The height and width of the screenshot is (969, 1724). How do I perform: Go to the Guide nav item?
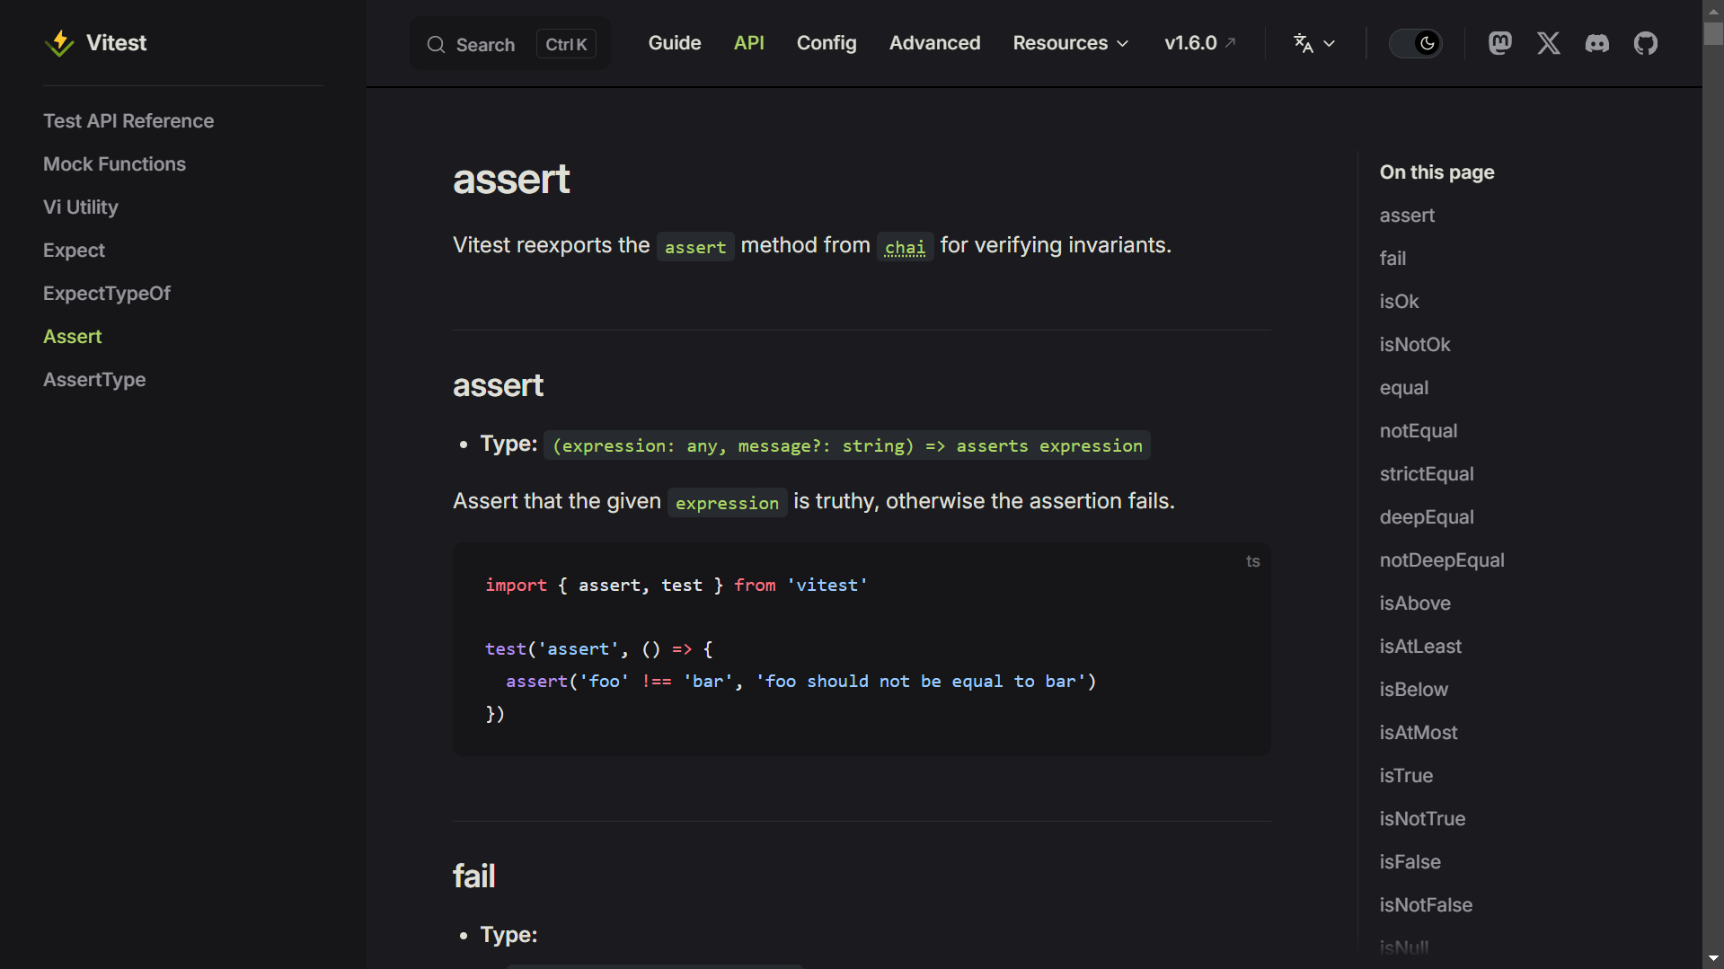[x=675, y=43]
